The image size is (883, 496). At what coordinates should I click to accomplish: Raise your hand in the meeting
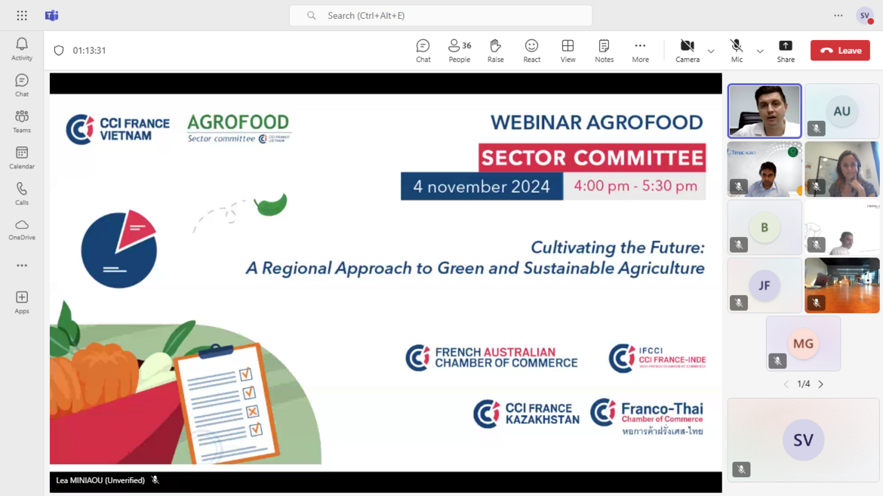[495, 51]
